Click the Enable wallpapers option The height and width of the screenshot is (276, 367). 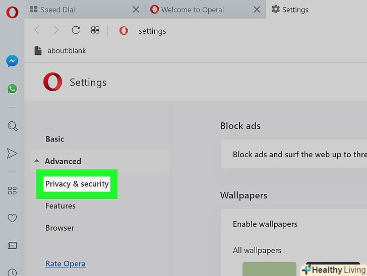[265, 224]
